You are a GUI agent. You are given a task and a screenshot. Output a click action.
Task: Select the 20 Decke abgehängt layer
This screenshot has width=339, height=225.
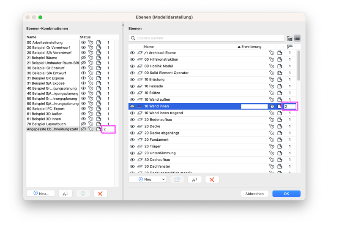[161, 133]
